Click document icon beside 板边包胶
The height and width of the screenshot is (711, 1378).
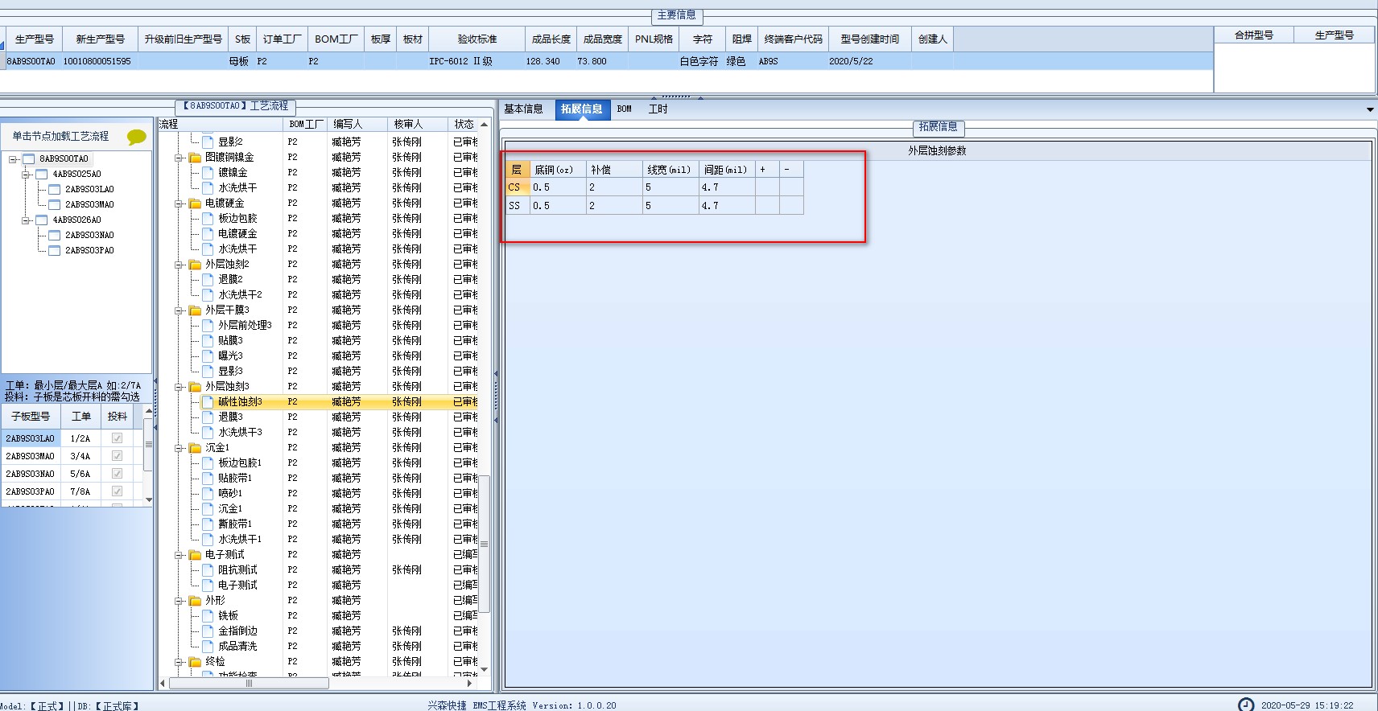point(208,218)
